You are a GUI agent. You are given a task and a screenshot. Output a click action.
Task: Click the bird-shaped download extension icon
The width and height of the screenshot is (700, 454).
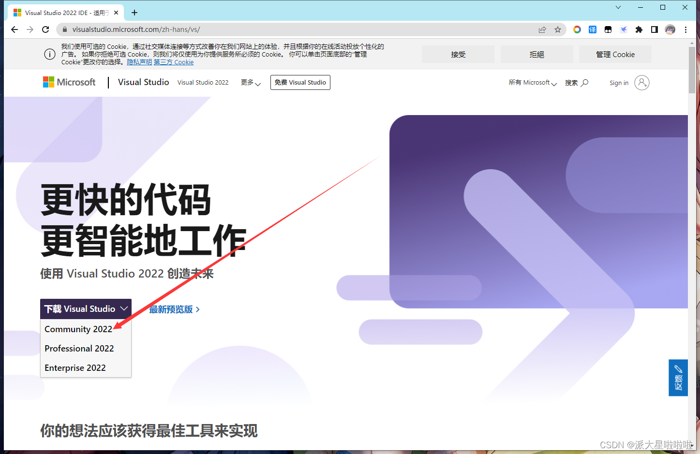[624, 29]
